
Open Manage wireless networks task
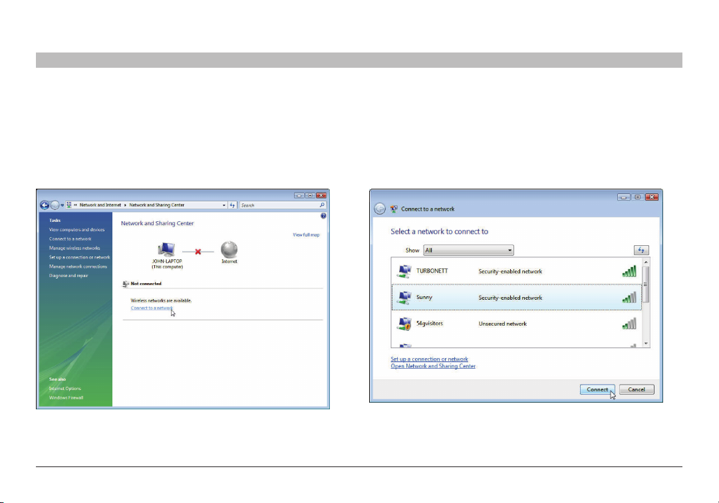point(74,248)
